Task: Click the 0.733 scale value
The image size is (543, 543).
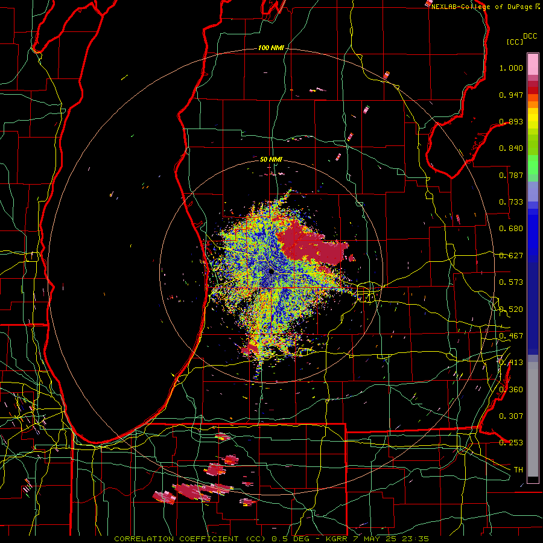Action: click(511, 202)
